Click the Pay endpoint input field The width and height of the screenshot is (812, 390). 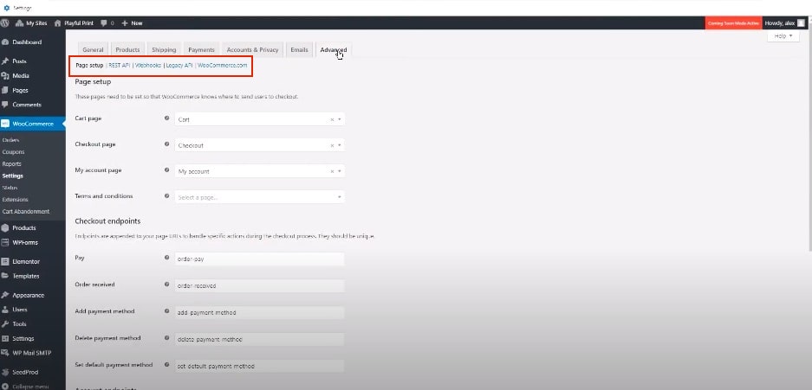pos(258,259)
